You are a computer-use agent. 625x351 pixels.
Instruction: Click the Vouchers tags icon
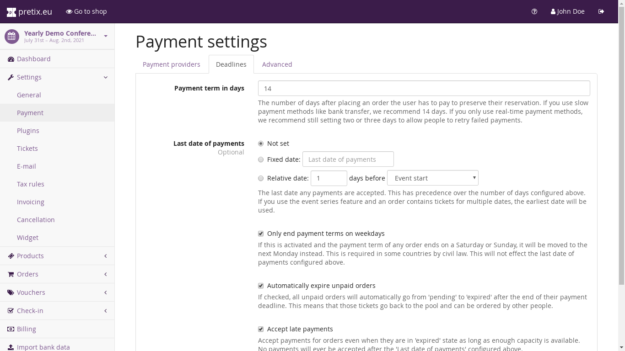[x=11, y=292]
